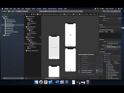Open the File menu

pyautogui.click(x=11, y=9)
